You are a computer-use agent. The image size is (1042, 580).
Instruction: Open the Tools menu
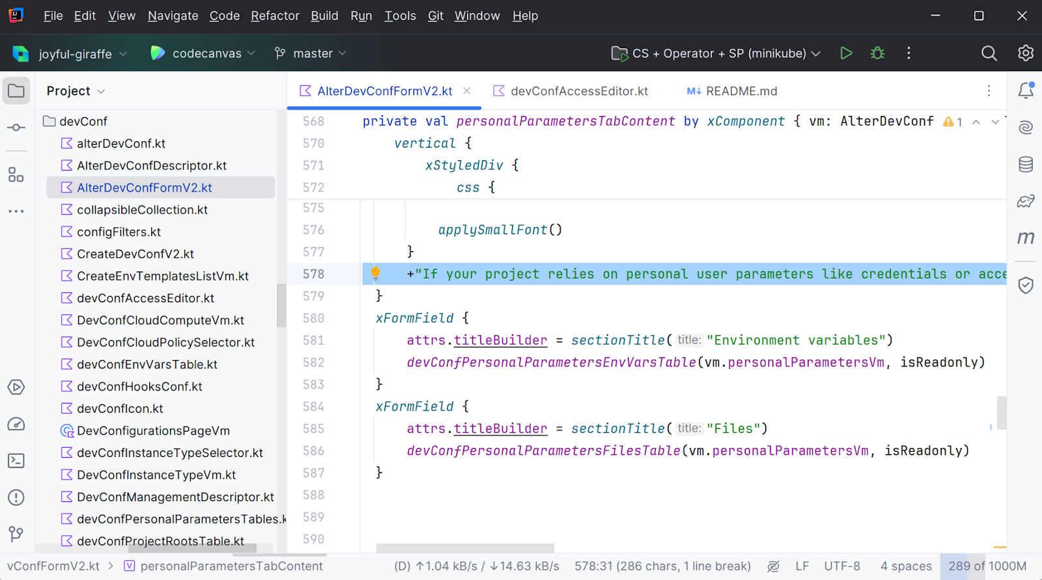pos(400,16)
